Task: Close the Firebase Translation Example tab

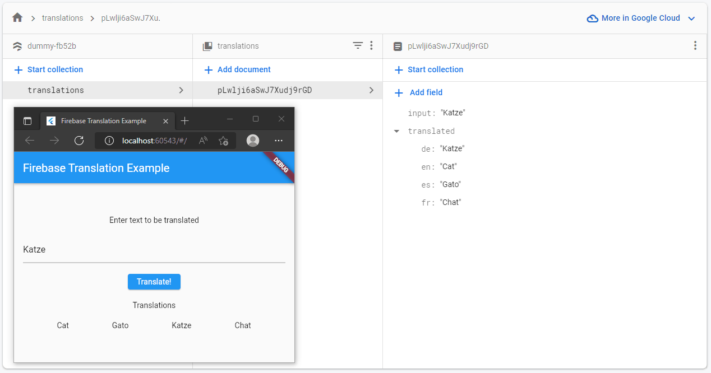Action: click(165, 121)
